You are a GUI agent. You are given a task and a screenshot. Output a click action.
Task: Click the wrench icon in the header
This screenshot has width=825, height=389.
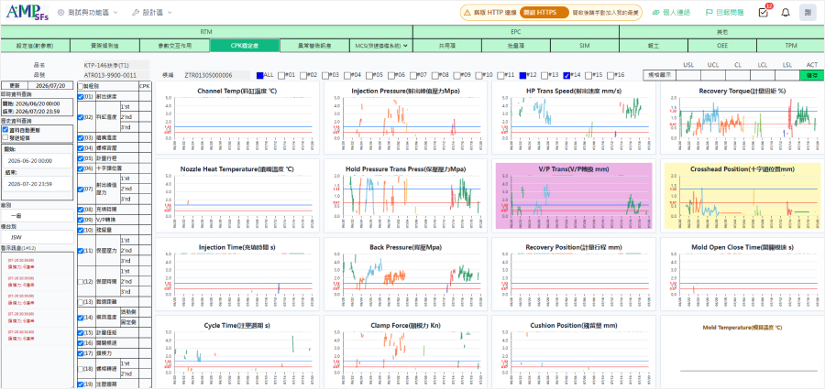click(x=135, y=12)
